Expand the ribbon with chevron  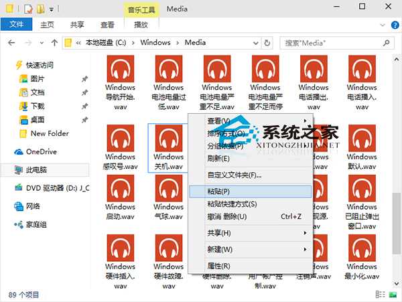point(383,25)
